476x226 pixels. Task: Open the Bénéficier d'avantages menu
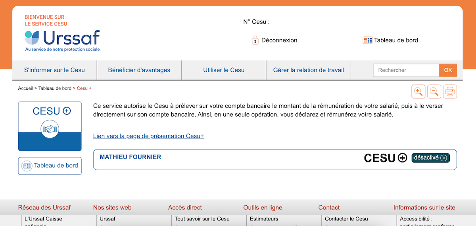tap(139, 70)
